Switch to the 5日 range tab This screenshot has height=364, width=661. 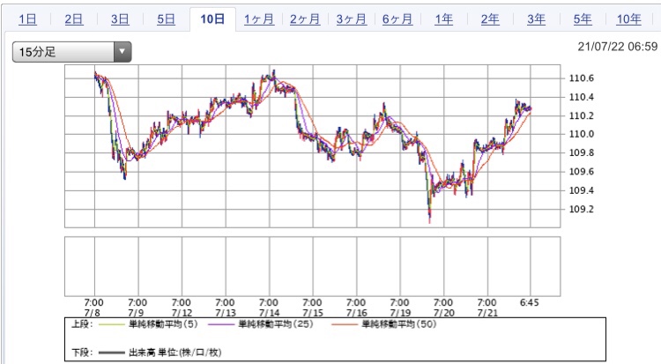click(166, 19)
